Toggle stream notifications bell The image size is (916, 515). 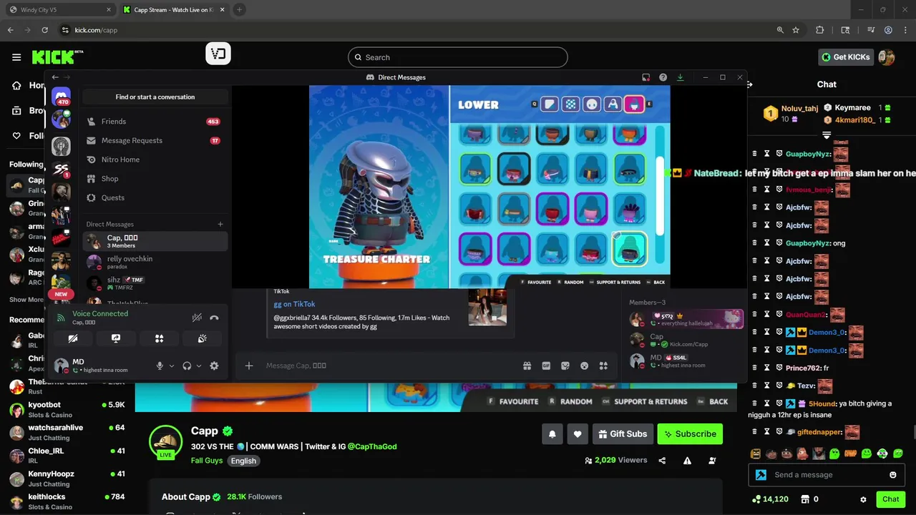(552, 433)
